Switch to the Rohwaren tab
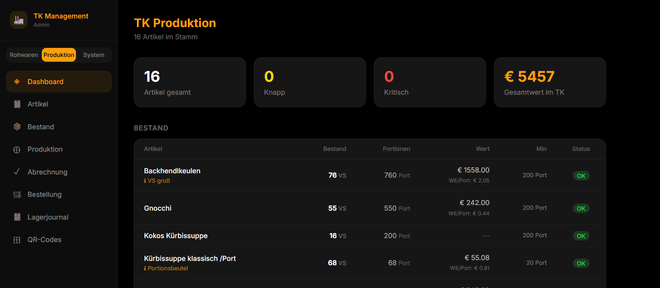The width and height of the screenshot is (660, 288). 24,55
